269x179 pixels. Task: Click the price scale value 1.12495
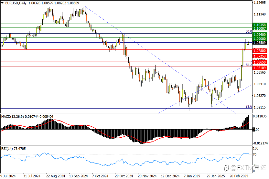point(260,3)
